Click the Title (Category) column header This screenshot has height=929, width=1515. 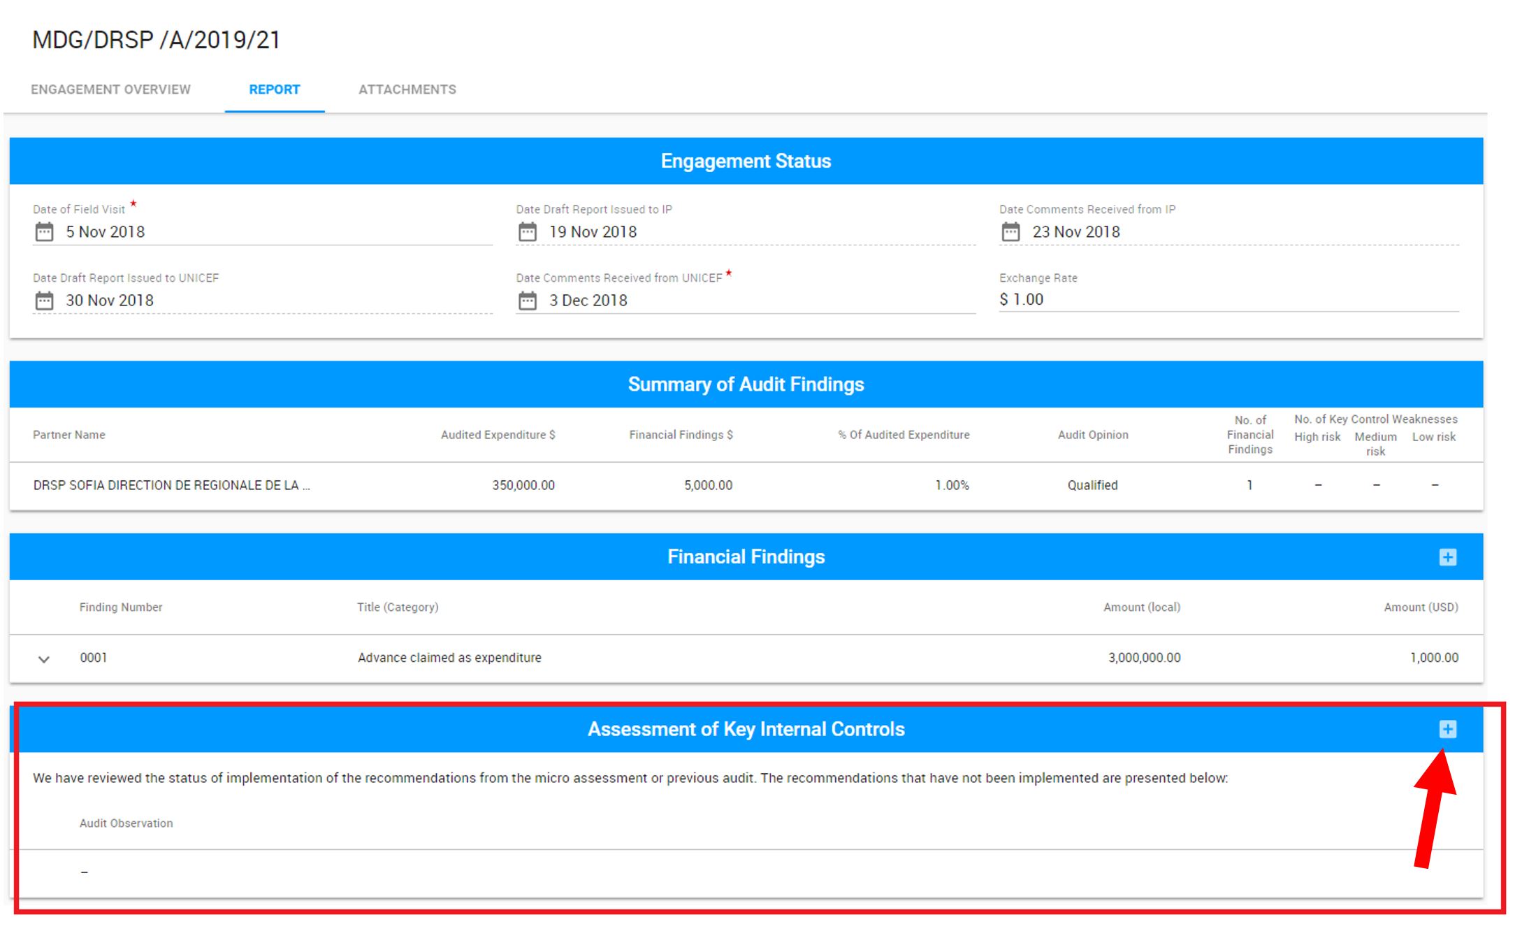click(398, 607)
